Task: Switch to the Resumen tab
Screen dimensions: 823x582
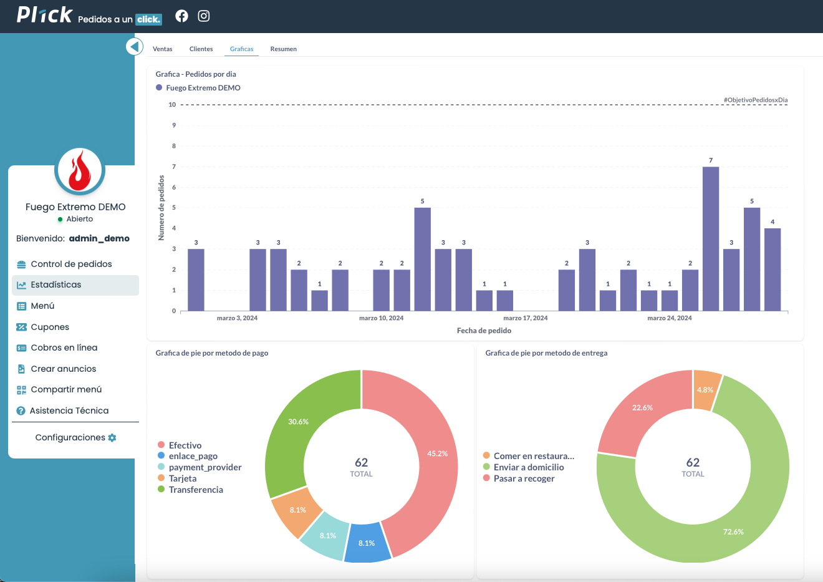Action: coord(284,49)
